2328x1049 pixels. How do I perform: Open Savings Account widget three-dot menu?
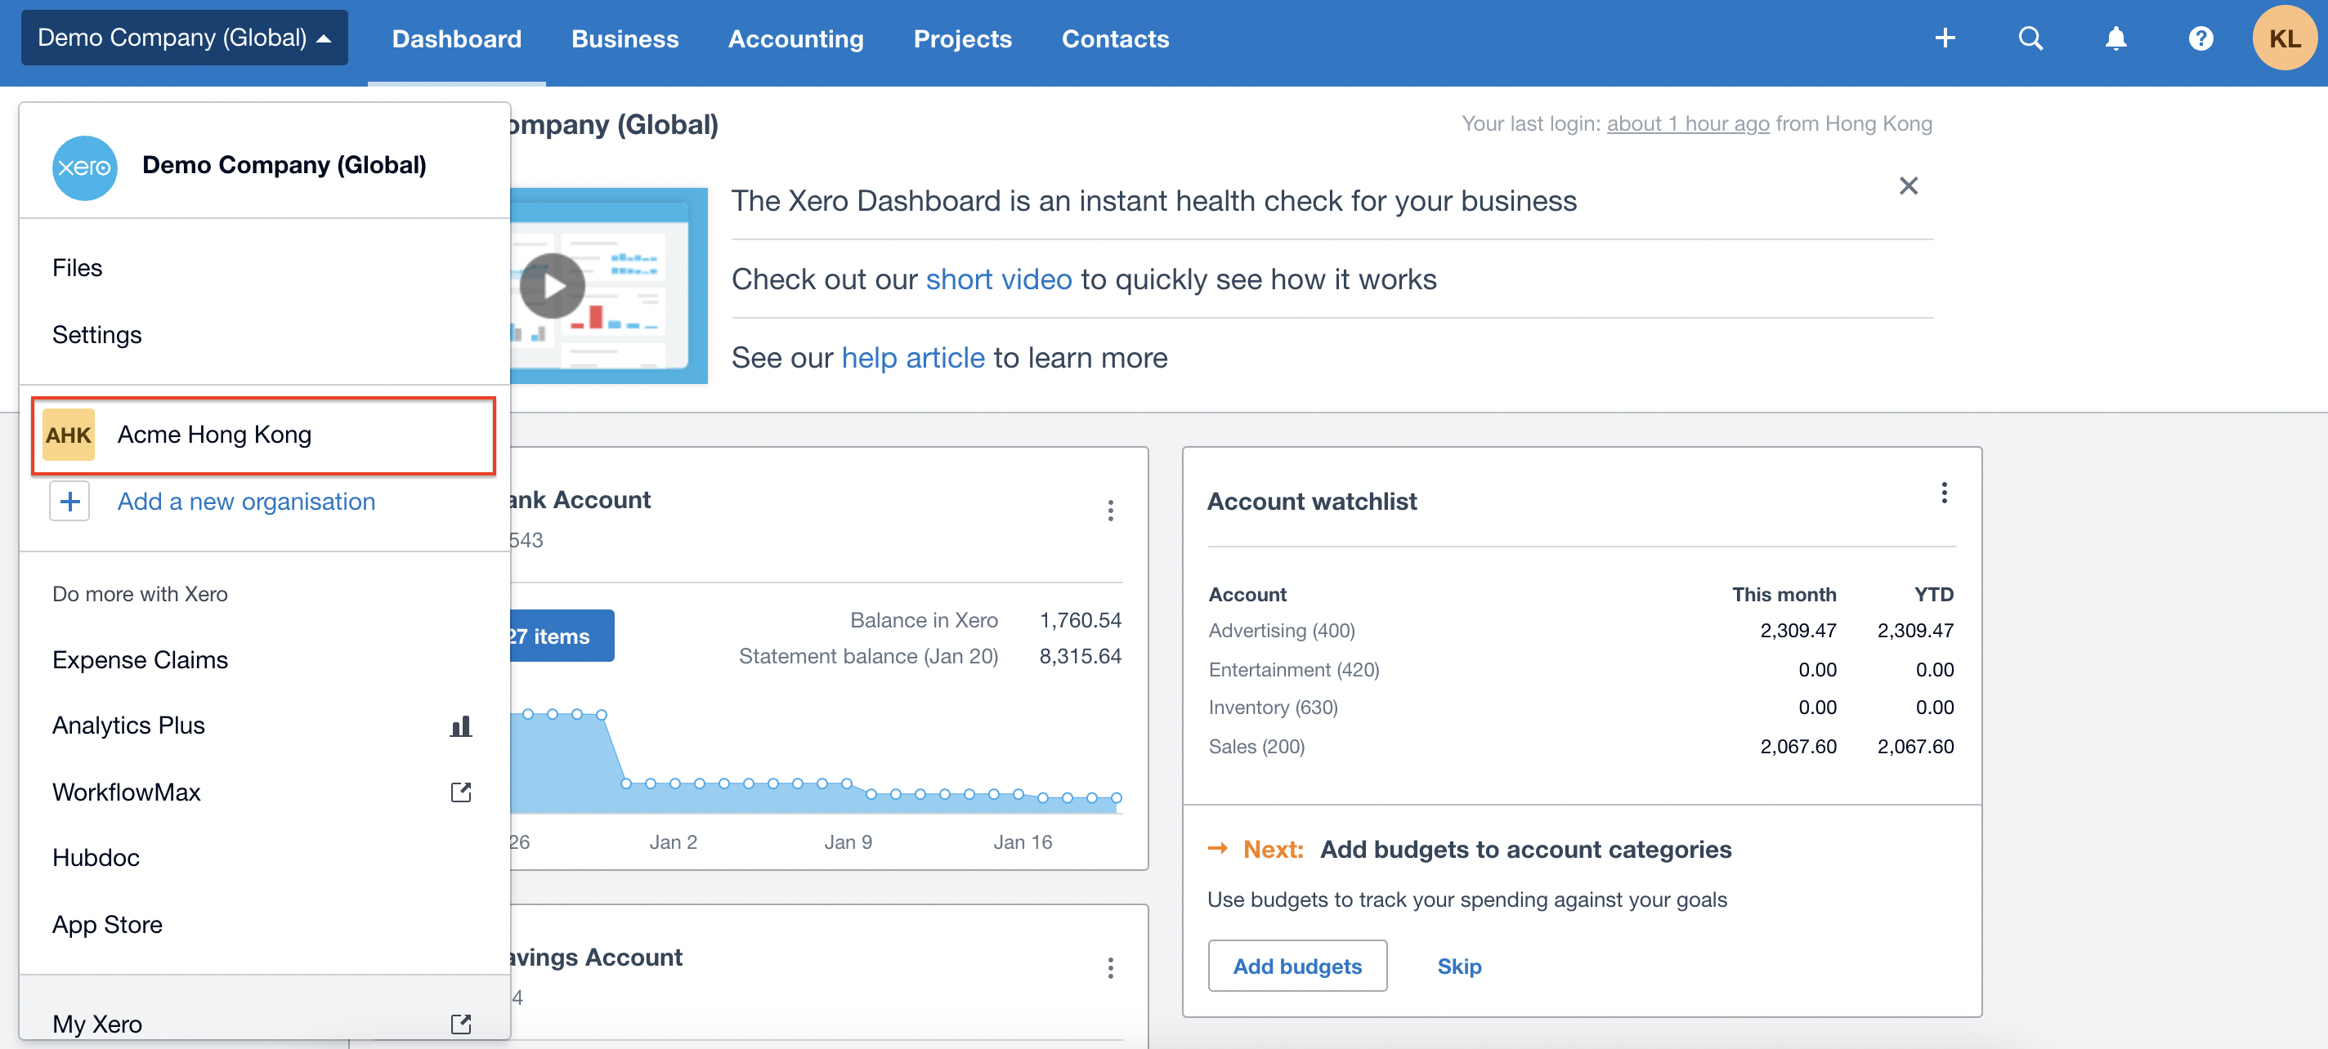[1110, 969]
